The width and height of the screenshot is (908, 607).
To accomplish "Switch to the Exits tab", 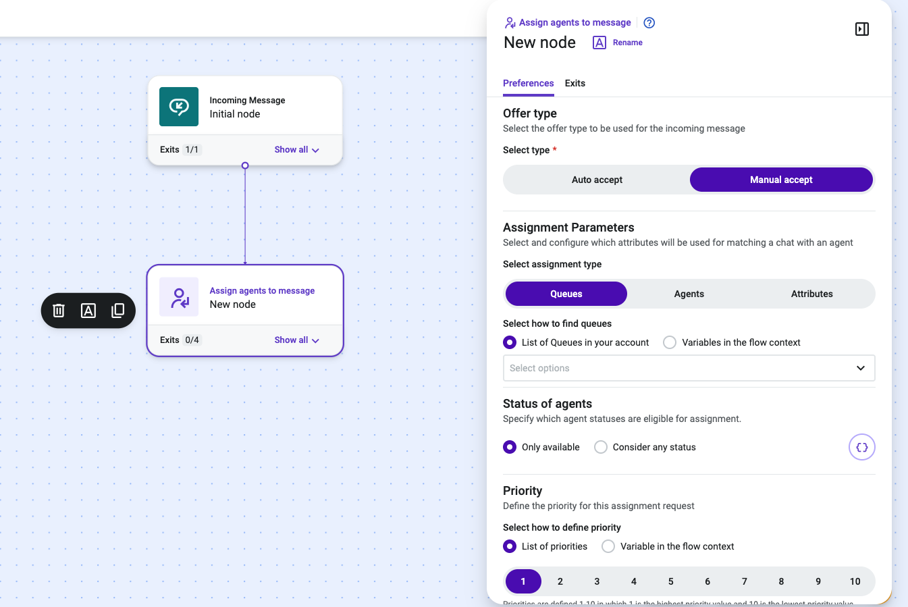I will (575, 83).
